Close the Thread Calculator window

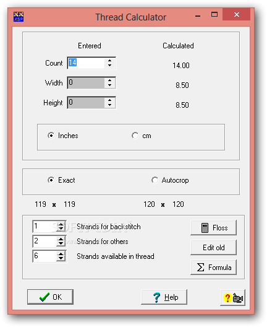236,15
